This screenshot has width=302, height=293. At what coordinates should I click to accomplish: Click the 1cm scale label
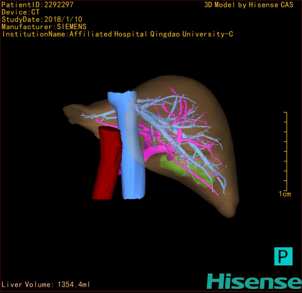click(285, 194)
